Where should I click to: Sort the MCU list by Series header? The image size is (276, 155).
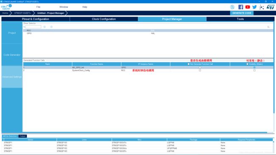(30, 140)
